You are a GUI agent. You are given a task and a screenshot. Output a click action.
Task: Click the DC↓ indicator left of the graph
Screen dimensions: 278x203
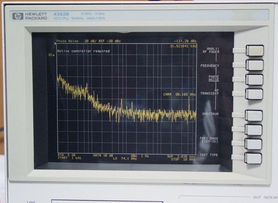click(51, 55)
